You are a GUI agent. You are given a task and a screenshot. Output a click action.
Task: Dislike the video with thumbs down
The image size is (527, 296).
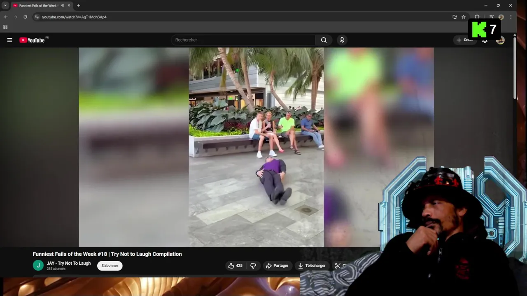tap(253, 266)
